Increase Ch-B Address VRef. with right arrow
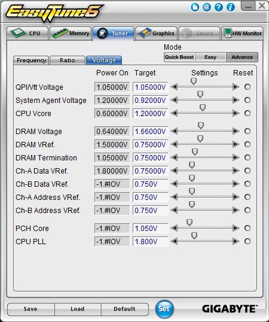Screen dimensions: 269x322 point(236,210)
